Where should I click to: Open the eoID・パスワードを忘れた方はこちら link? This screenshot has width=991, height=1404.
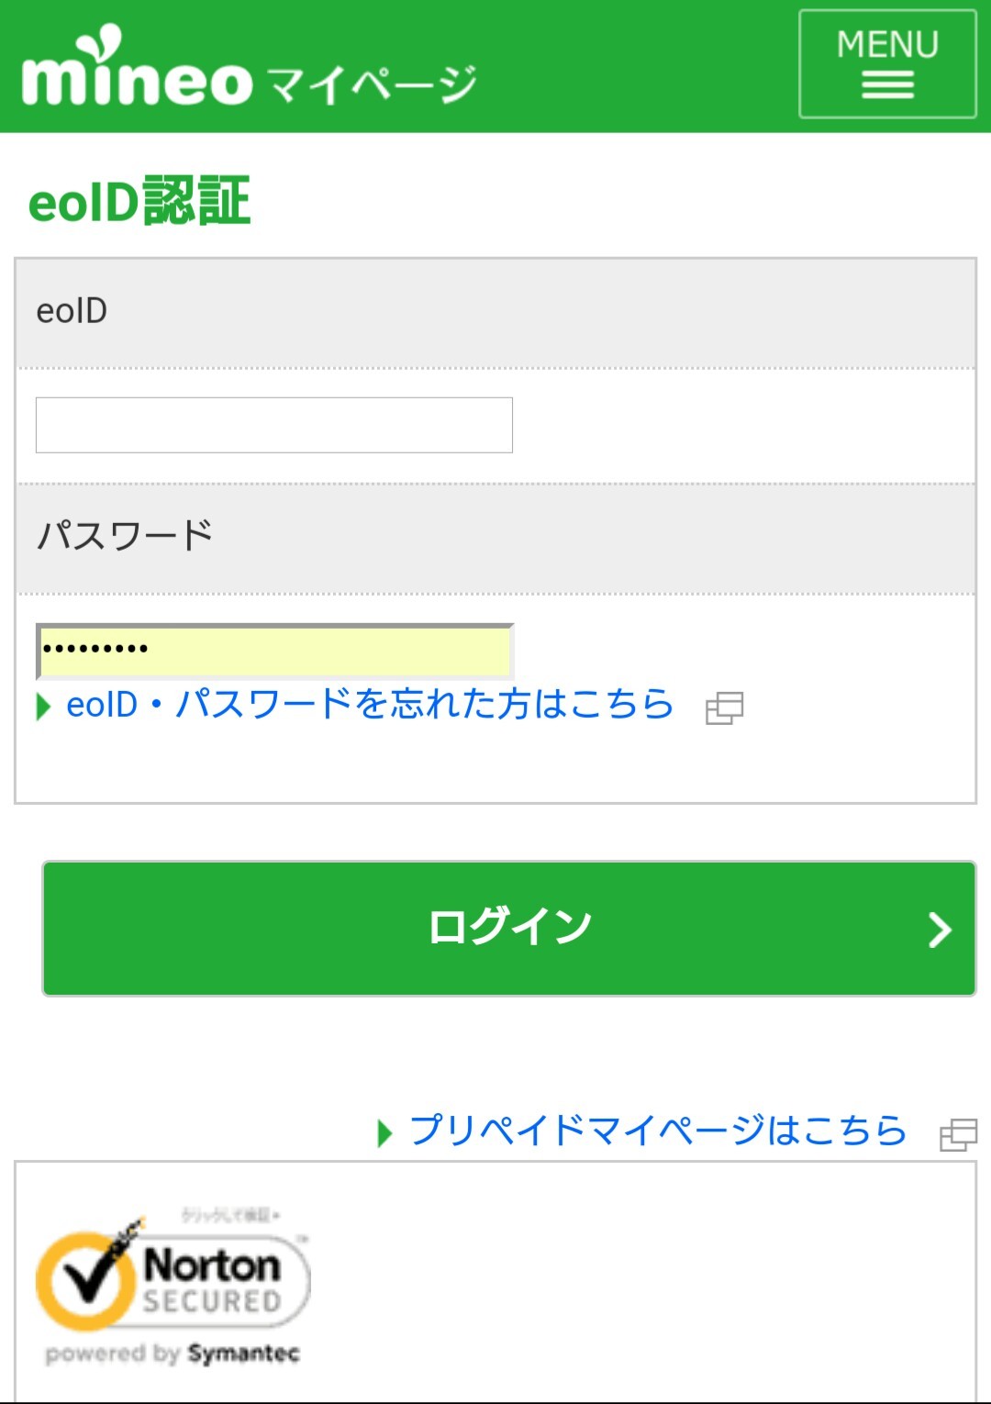pyautogui.click(x=370, y=705)
